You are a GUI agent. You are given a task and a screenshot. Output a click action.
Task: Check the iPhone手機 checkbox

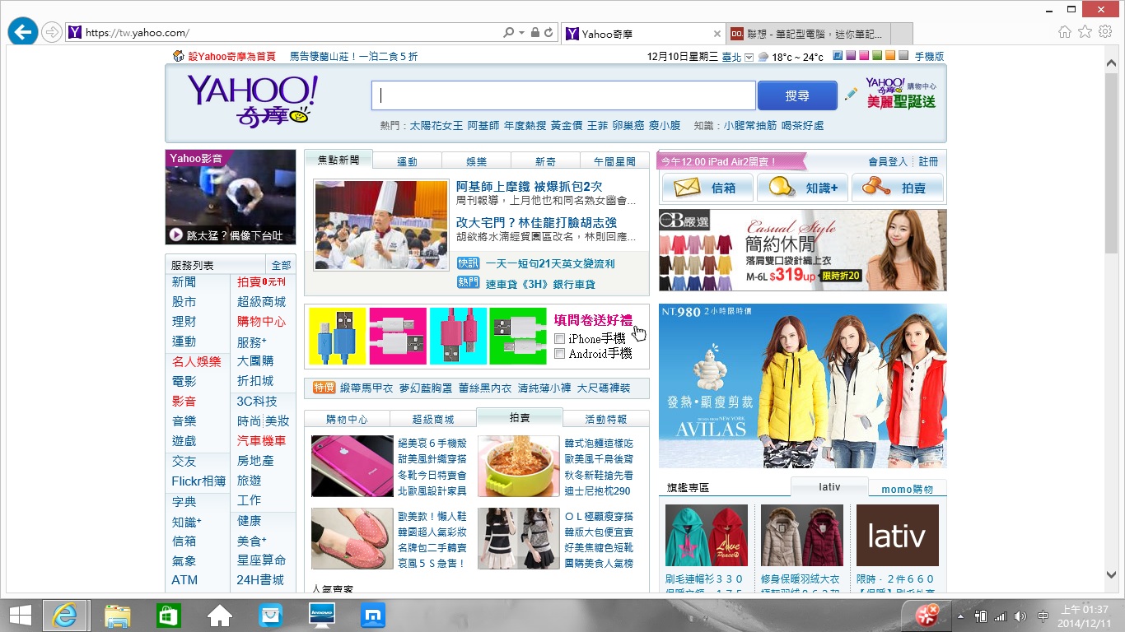coord(560,339)
